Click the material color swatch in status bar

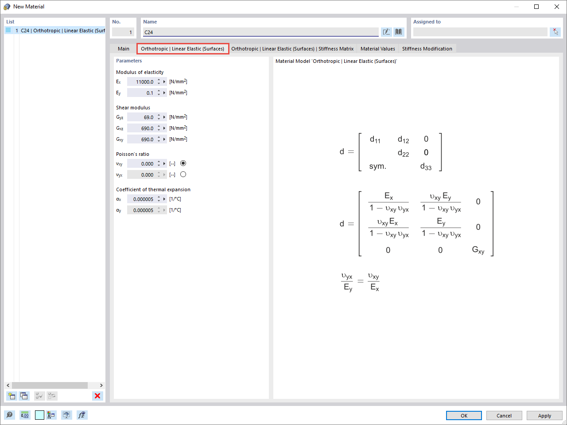click(x=39, y=415)
